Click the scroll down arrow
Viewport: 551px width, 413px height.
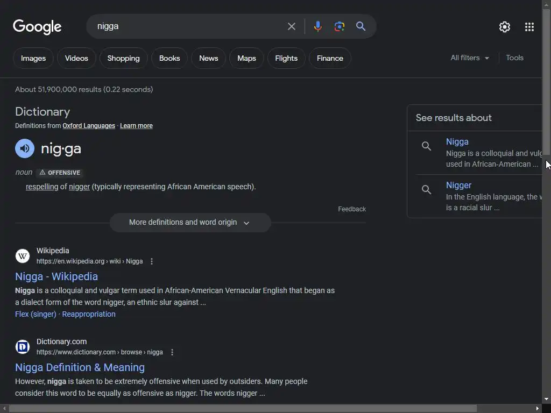coord(546,400)
